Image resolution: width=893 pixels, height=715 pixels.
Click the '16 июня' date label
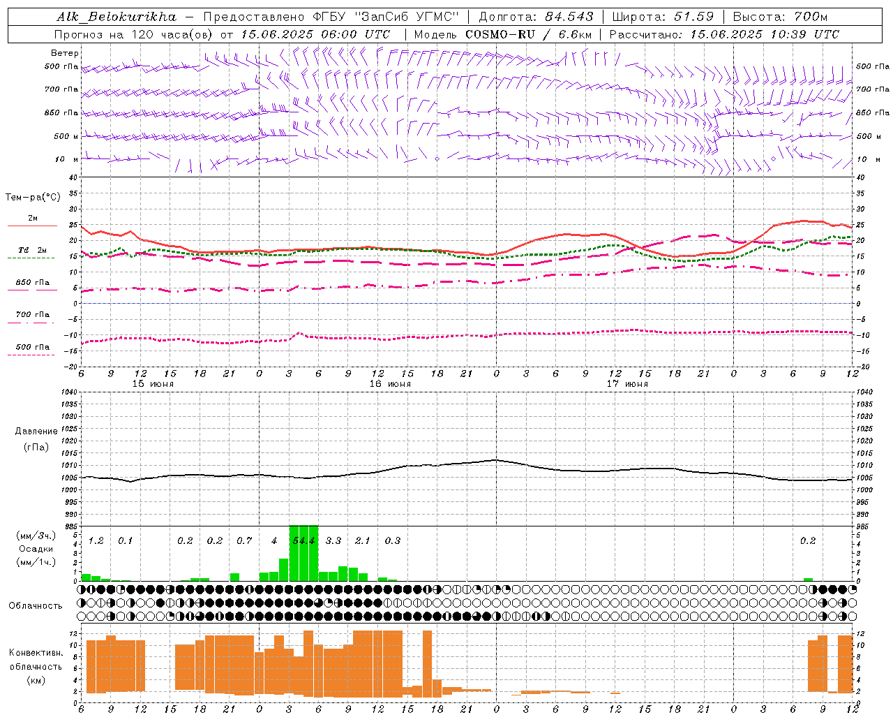point(390,384)
